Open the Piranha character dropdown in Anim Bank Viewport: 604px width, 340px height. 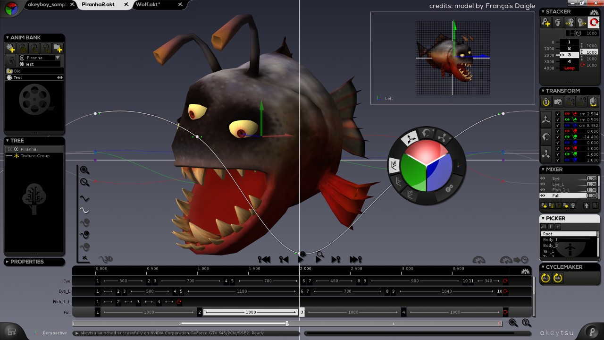click(58, 58)
